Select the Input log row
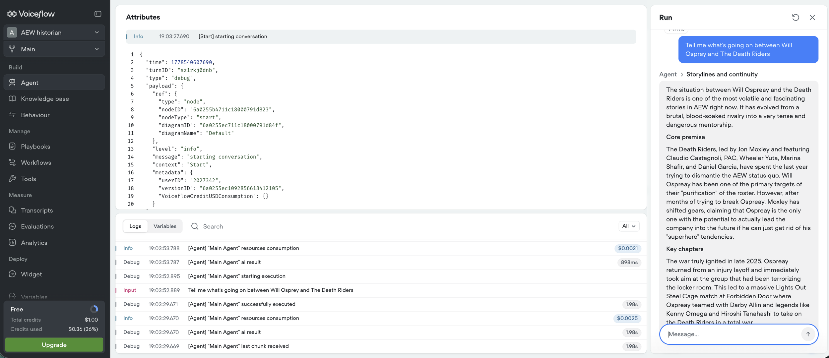 point(381,290)
